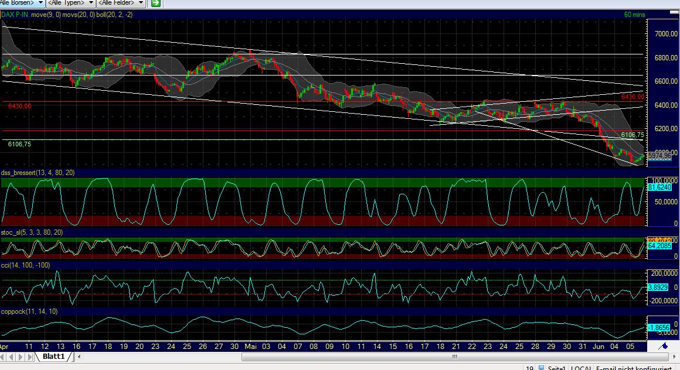Screen dimensions: 680x370
Task: Click the next-sheet navigation arrow
Action: click(x=20, y=356)
